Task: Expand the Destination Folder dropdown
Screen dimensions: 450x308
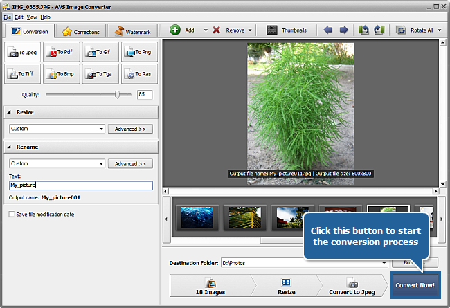Action: 384,263
